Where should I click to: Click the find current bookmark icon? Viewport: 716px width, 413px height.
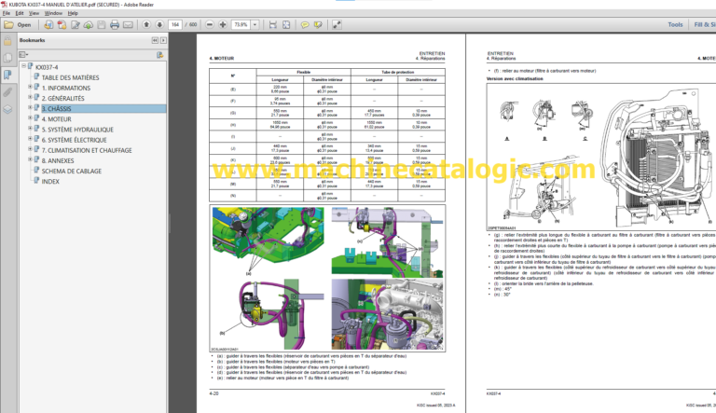(x=159, y=55)
